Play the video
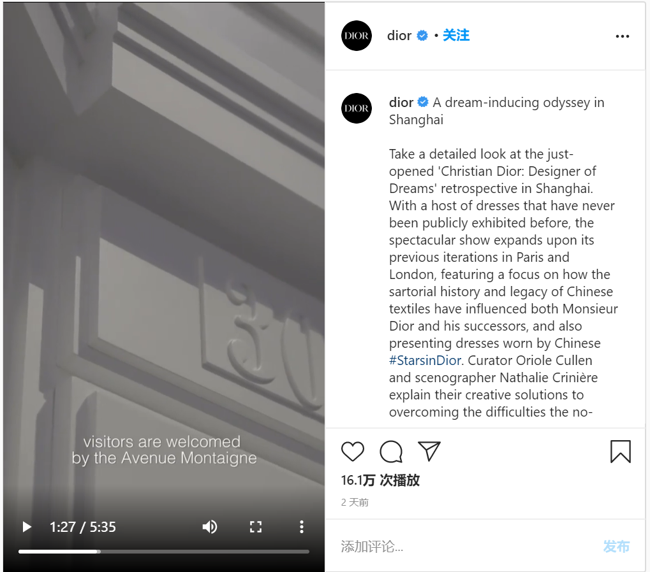This screenshot has width=650, height=572. (27, 527)
